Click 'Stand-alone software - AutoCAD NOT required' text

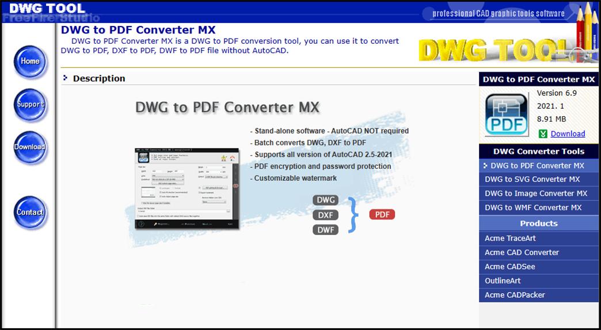(x=329, y=131)
